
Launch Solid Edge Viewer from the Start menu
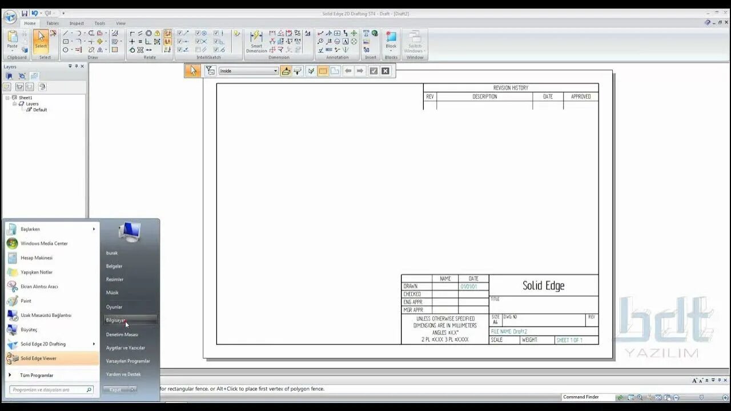(51, 358)
